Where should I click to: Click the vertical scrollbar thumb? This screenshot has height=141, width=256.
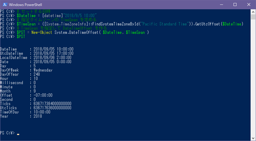tap(253, 17)
